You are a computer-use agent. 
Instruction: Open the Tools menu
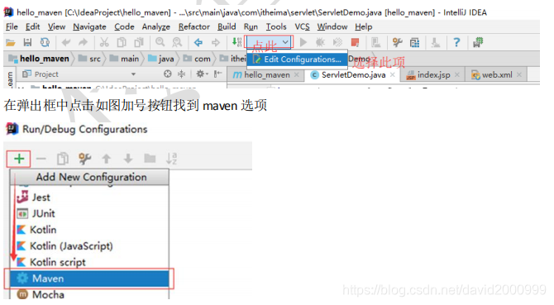(276, 26)
